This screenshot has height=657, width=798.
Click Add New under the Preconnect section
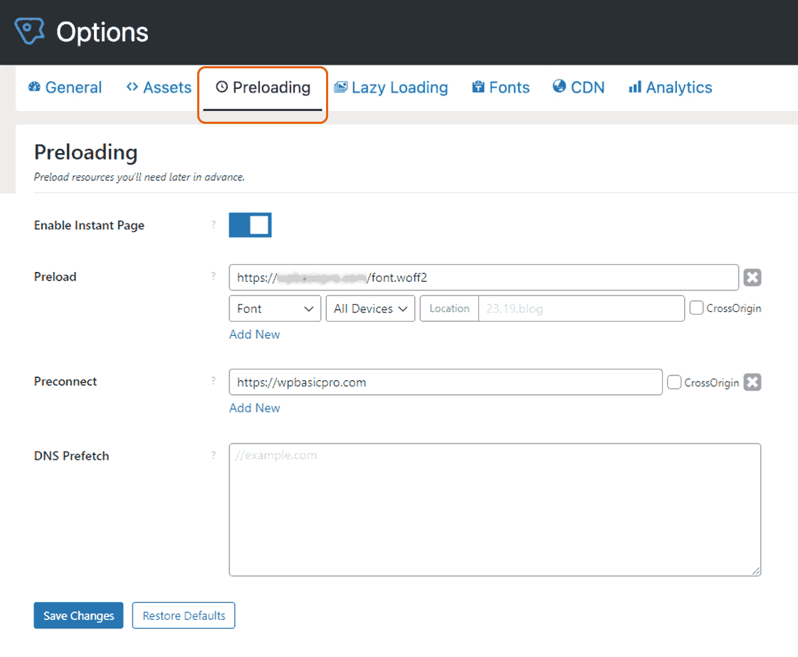point(254,407)
